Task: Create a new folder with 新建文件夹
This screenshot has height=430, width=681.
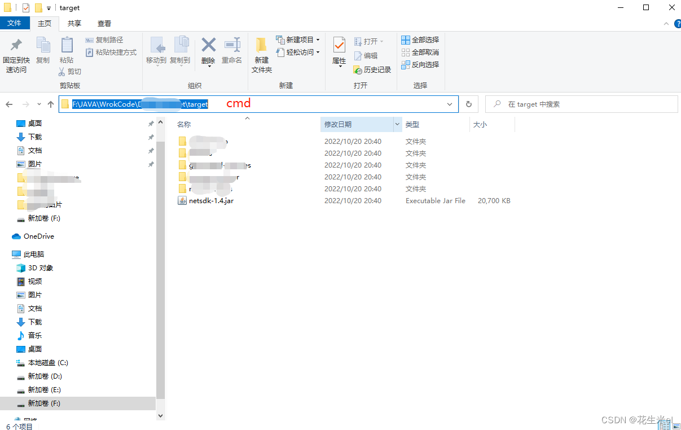Action: (x=262, y=55)
